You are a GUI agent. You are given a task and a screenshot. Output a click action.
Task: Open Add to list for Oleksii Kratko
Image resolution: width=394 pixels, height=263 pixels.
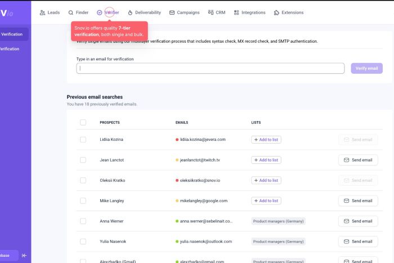point(266,180)
